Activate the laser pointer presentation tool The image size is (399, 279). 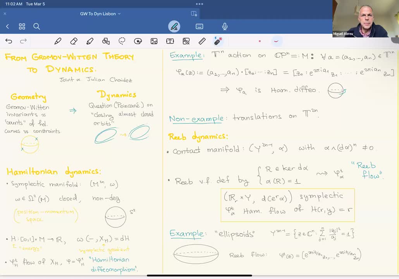pyautogui.click(x=218, y=41)
